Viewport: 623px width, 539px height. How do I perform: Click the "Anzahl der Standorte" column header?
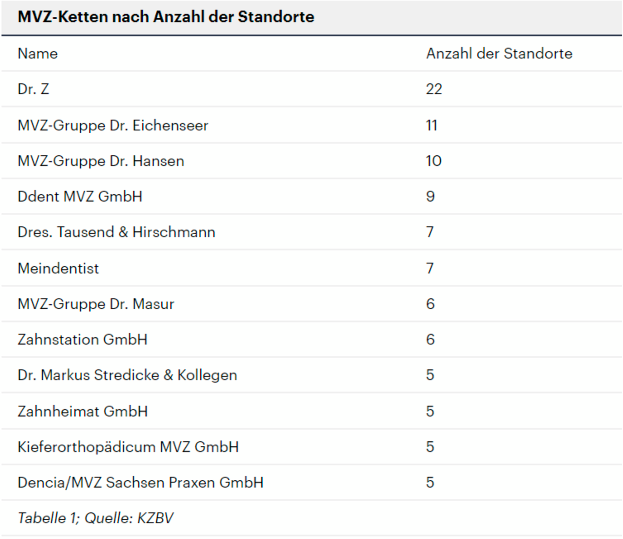tap(499, 54)
